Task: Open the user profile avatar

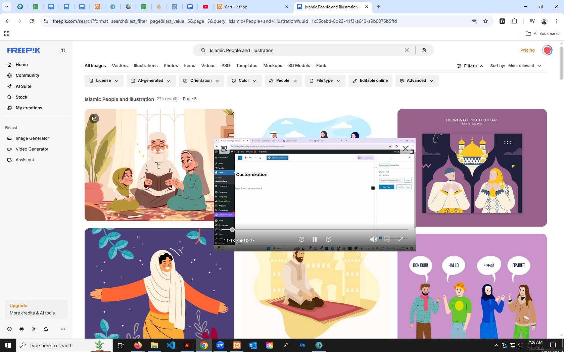Action: click(x=547, y=50)
